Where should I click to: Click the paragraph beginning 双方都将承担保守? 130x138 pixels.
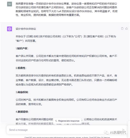pos(66,80)
